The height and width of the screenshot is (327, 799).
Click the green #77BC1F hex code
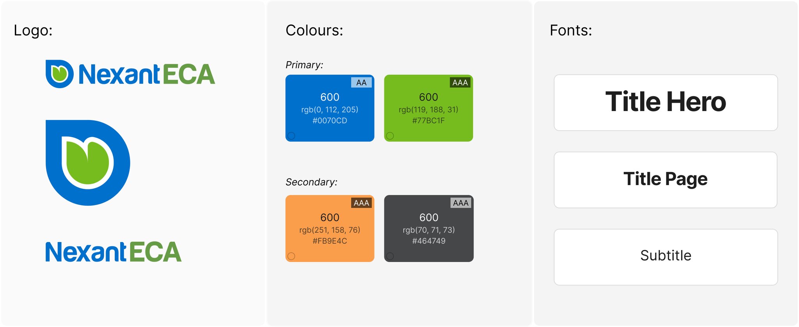pos(428,121)
